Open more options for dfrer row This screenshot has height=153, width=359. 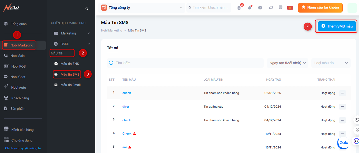342,107
